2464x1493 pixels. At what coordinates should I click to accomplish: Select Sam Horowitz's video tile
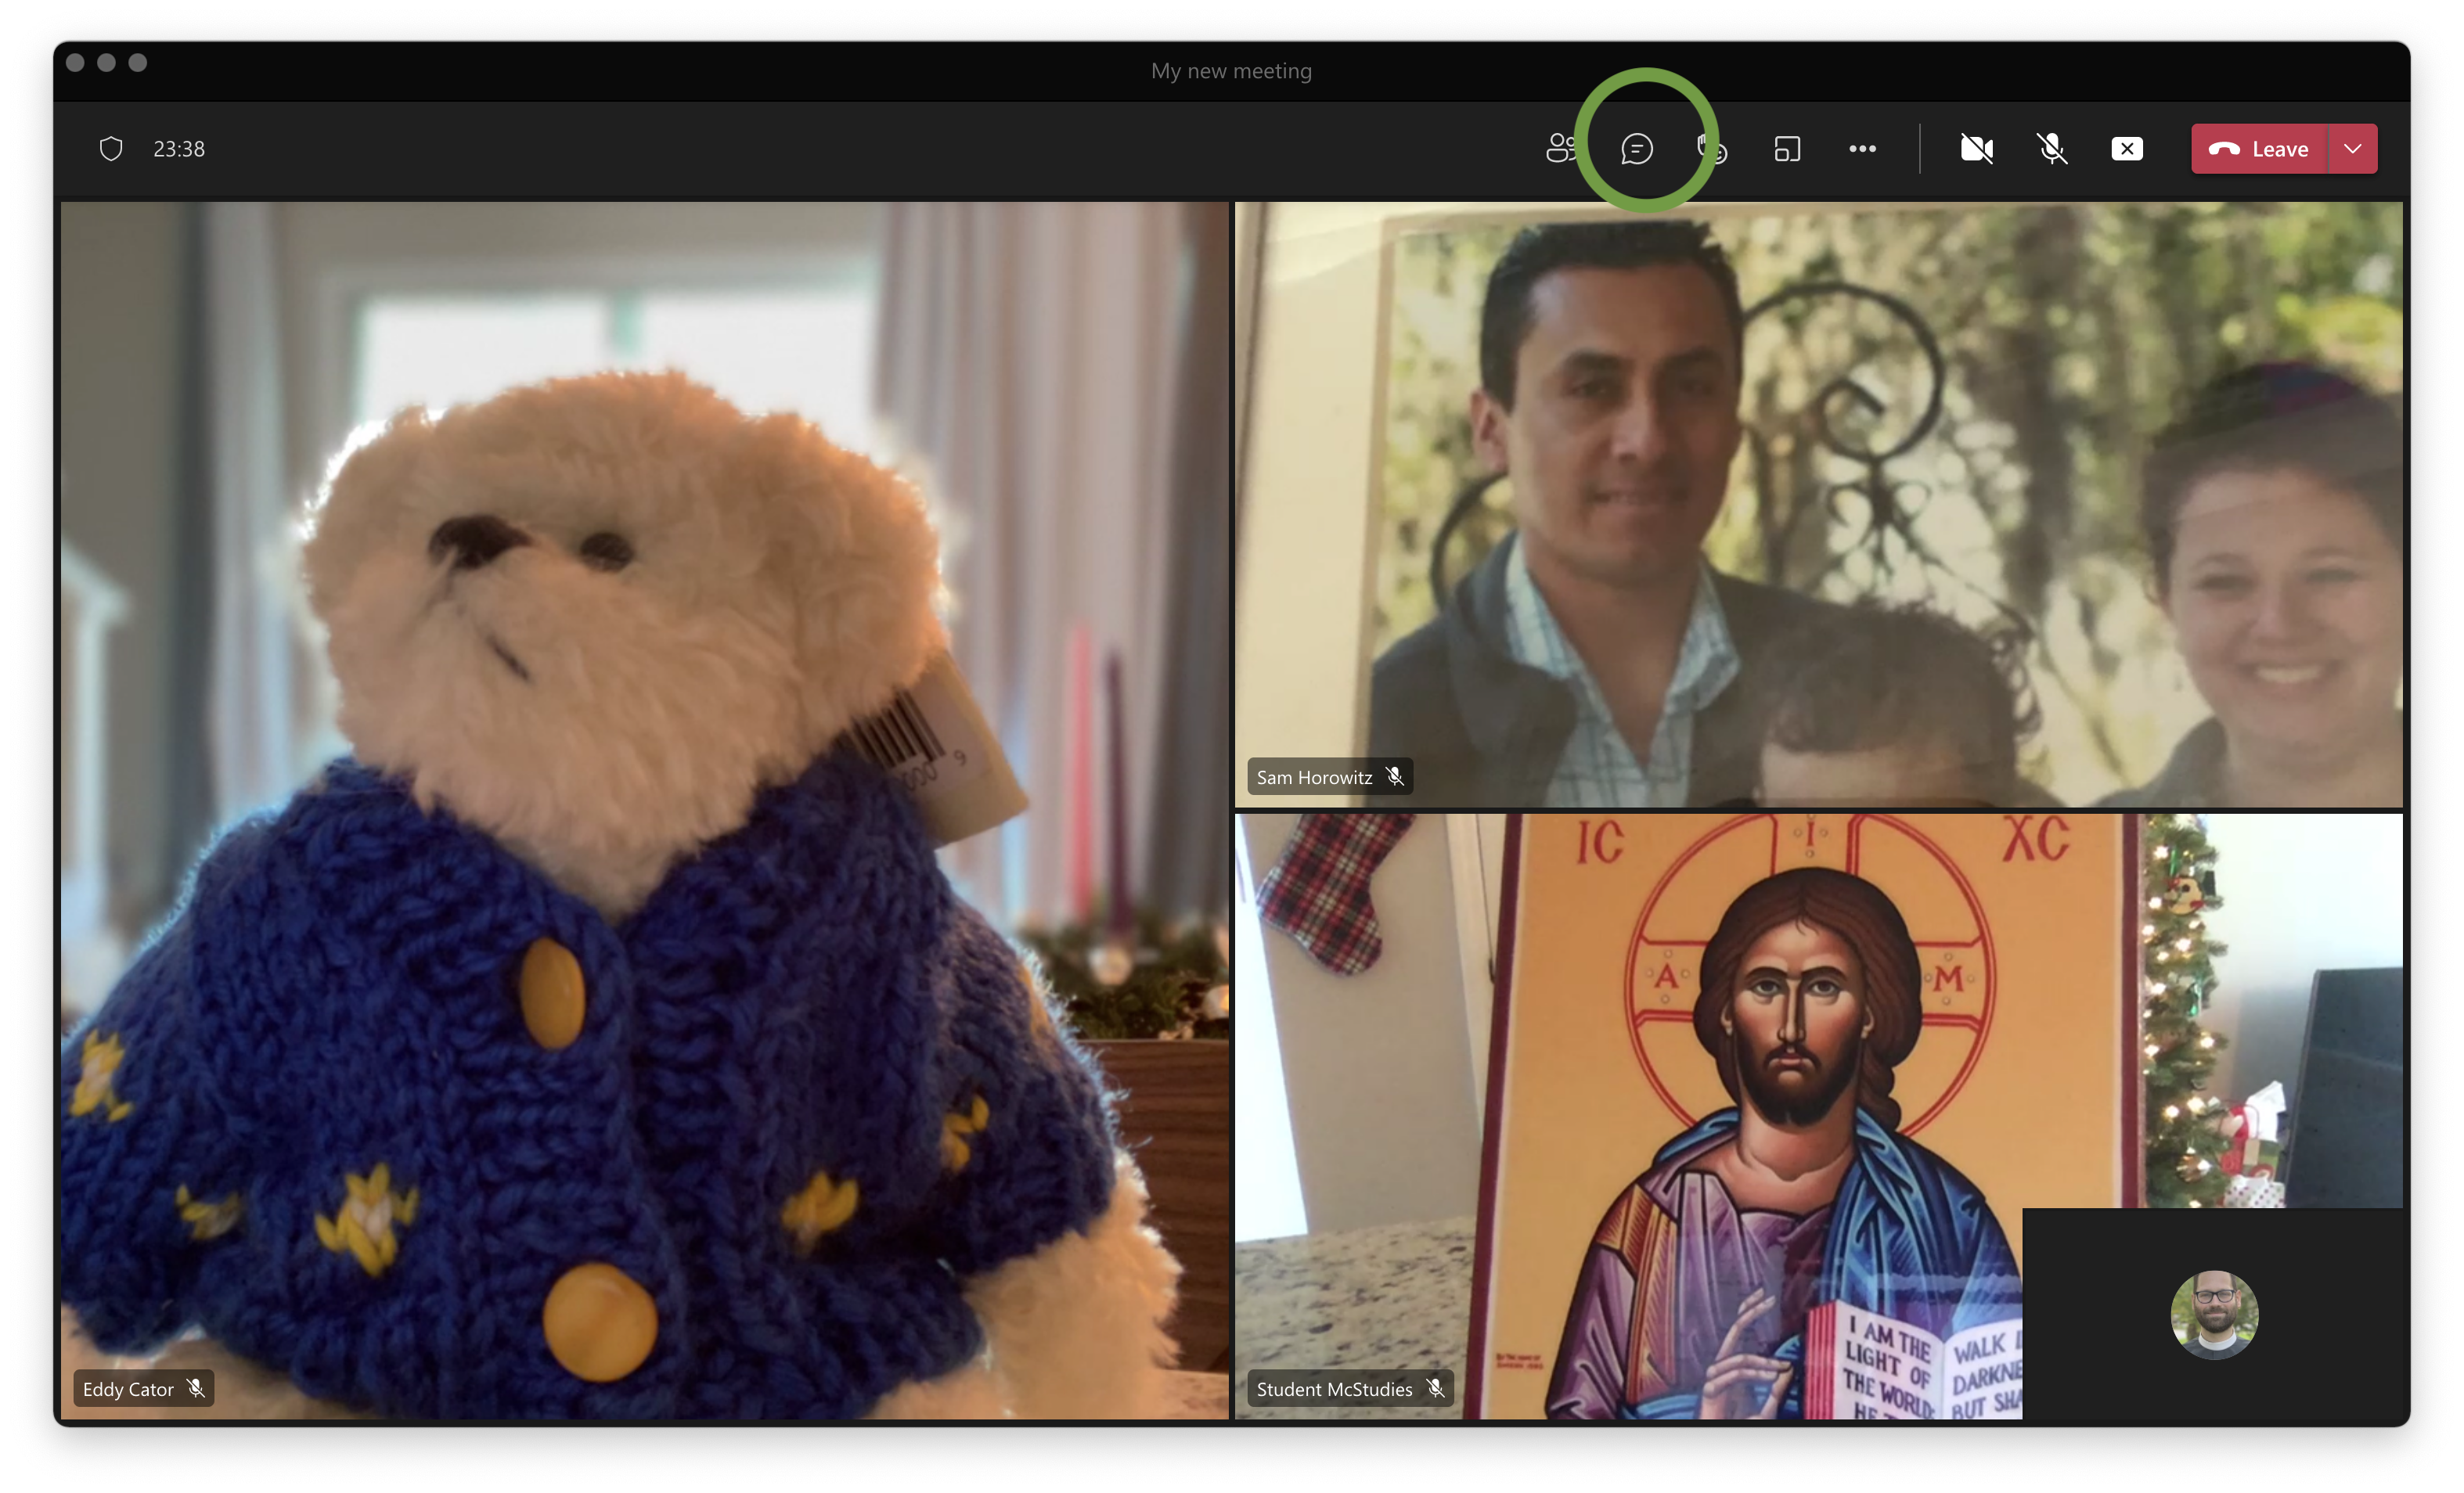(x=1818, y=504)
